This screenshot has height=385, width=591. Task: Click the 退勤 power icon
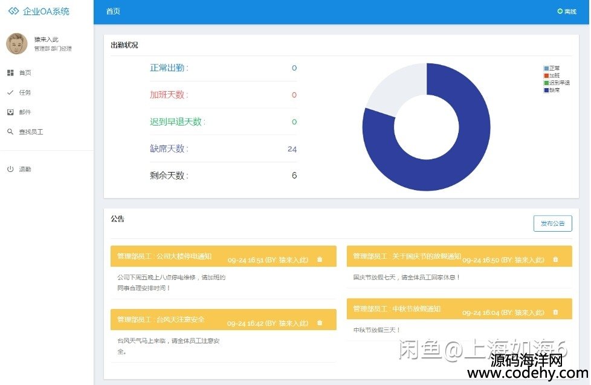[x=10, y=169]
